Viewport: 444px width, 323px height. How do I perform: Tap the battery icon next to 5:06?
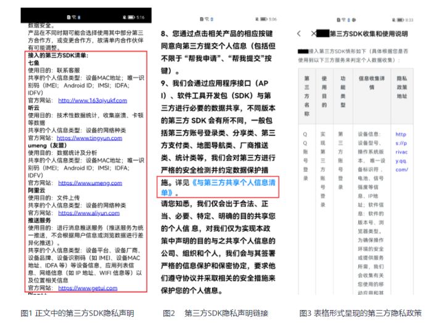[264, 19]
